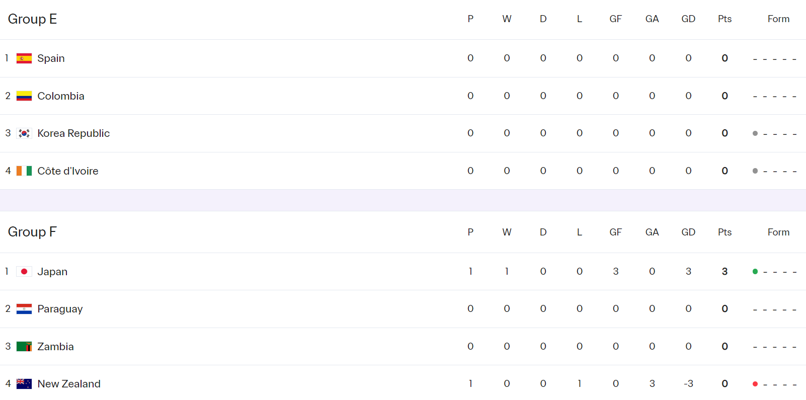Click the Côte d'Ivoire flag icon

[x=24, y=171]
